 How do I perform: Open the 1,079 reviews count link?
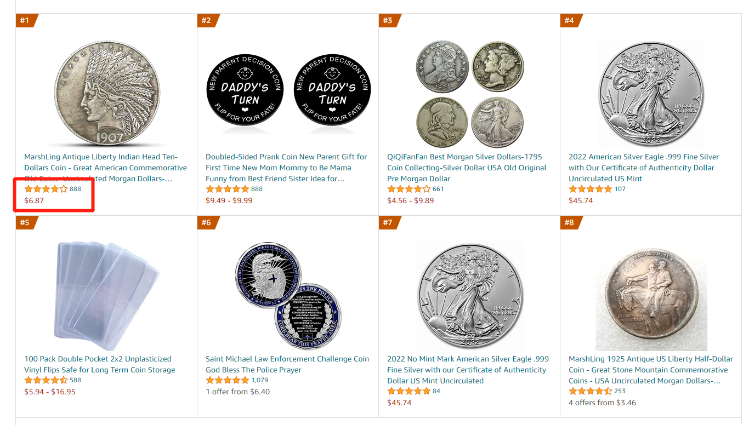pos(259,380)
